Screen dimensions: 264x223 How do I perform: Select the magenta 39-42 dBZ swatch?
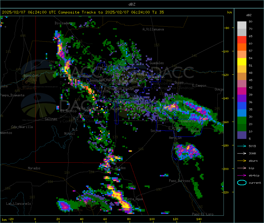pos(242,91)
